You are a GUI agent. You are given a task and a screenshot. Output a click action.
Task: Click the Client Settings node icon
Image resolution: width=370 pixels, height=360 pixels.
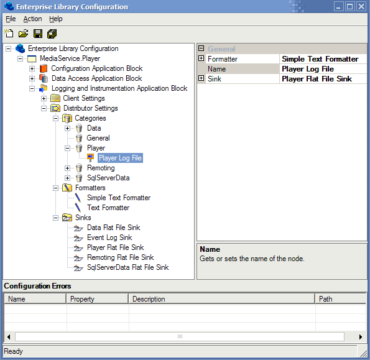click(x=55, y=98)
